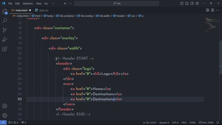
Task: Click the minimap code overview
Action: coord(212,24)
